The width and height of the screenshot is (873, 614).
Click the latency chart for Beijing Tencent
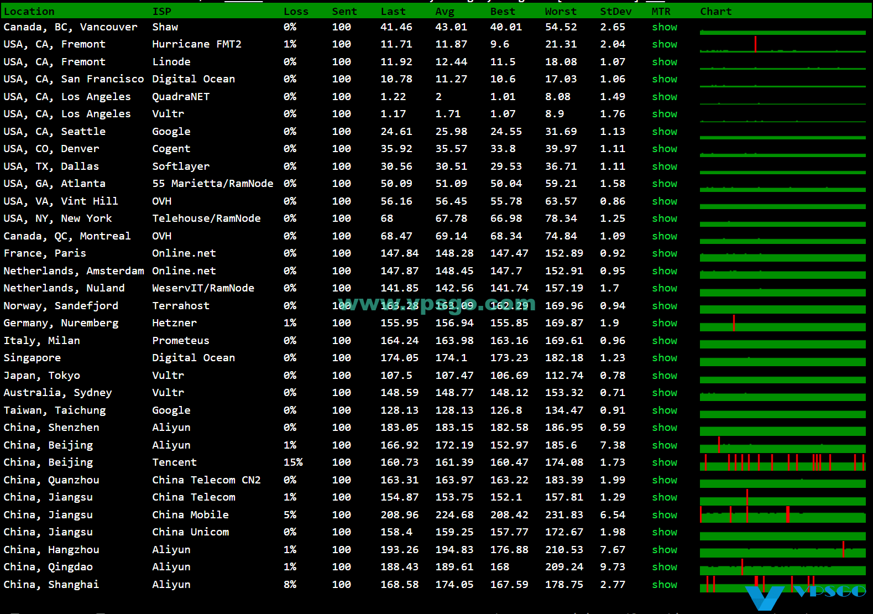click(782, 462)
